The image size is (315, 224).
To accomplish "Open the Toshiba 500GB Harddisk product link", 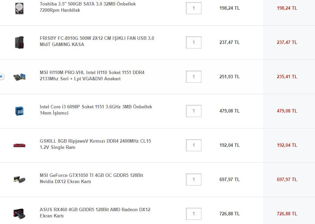I will (88, 7).
